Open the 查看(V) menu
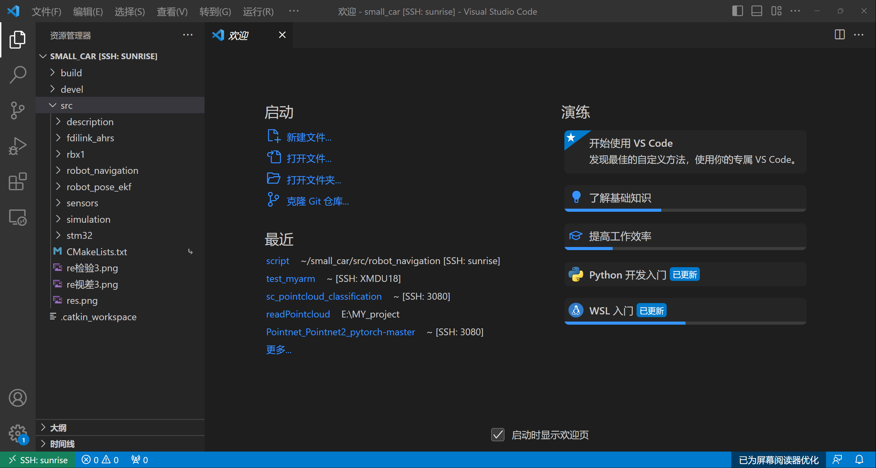The height and width of the screenshot is (468, 876). (172, 12)
